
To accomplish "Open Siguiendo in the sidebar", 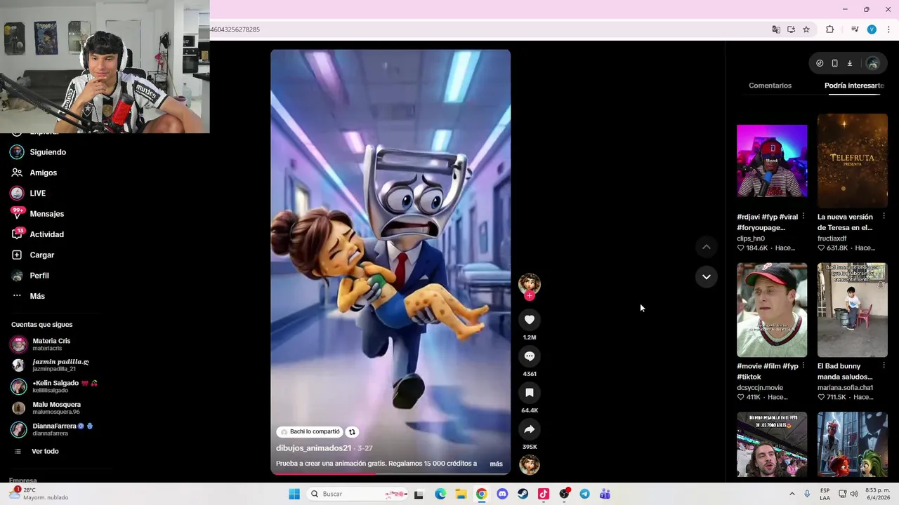I will [48, 152].
